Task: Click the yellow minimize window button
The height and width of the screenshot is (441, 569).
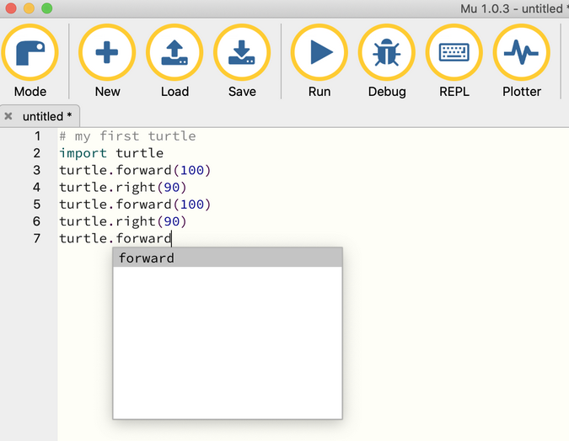Action: [x=29, y=8]
